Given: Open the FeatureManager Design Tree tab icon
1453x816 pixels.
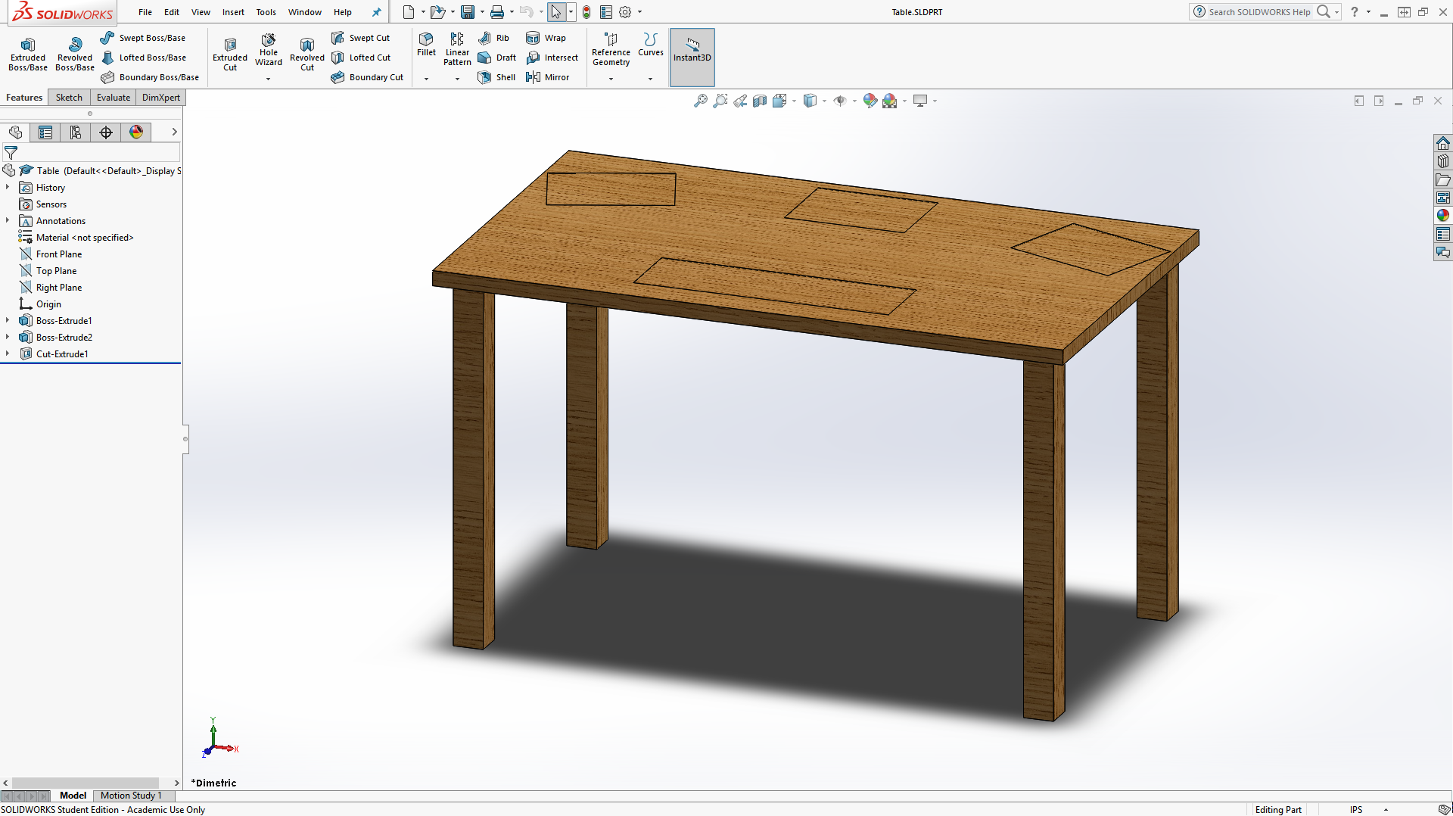Looking at the screenshot, I should [x=15, y=132].
